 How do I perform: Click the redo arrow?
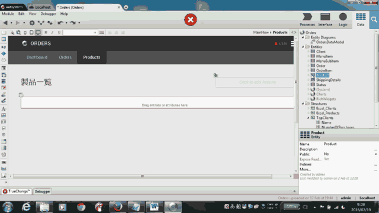[73, 22]
